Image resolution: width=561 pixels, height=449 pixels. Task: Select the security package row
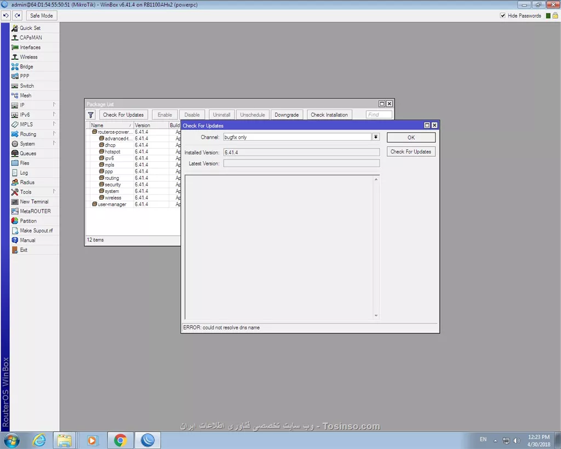coord(134,184)
